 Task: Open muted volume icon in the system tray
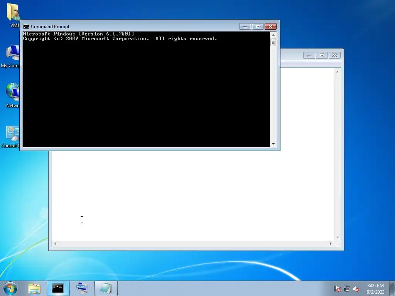click(x=356, y=289)
